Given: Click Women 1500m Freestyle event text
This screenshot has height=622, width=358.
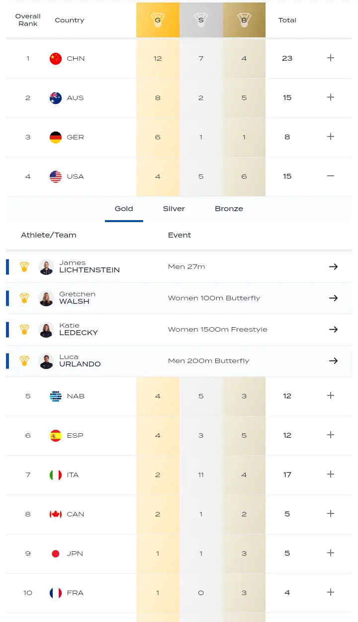Looking at the screenshot, I should tap(217, 329).
